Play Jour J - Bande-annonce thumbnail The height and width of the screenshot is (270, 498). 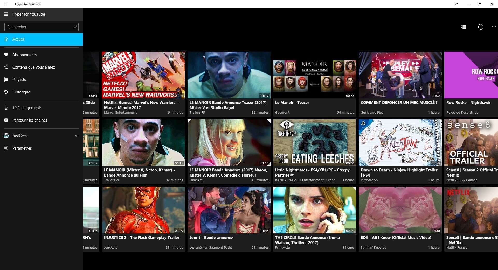click(229, 210)
